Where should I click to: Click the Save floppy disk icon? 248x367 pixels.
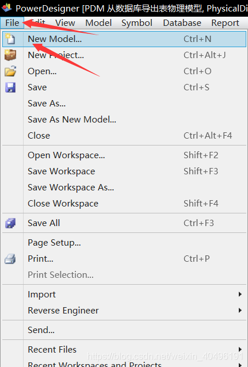pos(10,87)
